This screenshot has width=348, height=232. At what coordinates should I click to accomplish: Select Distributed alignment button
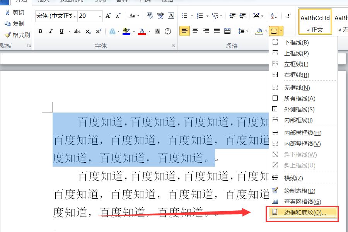coord(227,31)
